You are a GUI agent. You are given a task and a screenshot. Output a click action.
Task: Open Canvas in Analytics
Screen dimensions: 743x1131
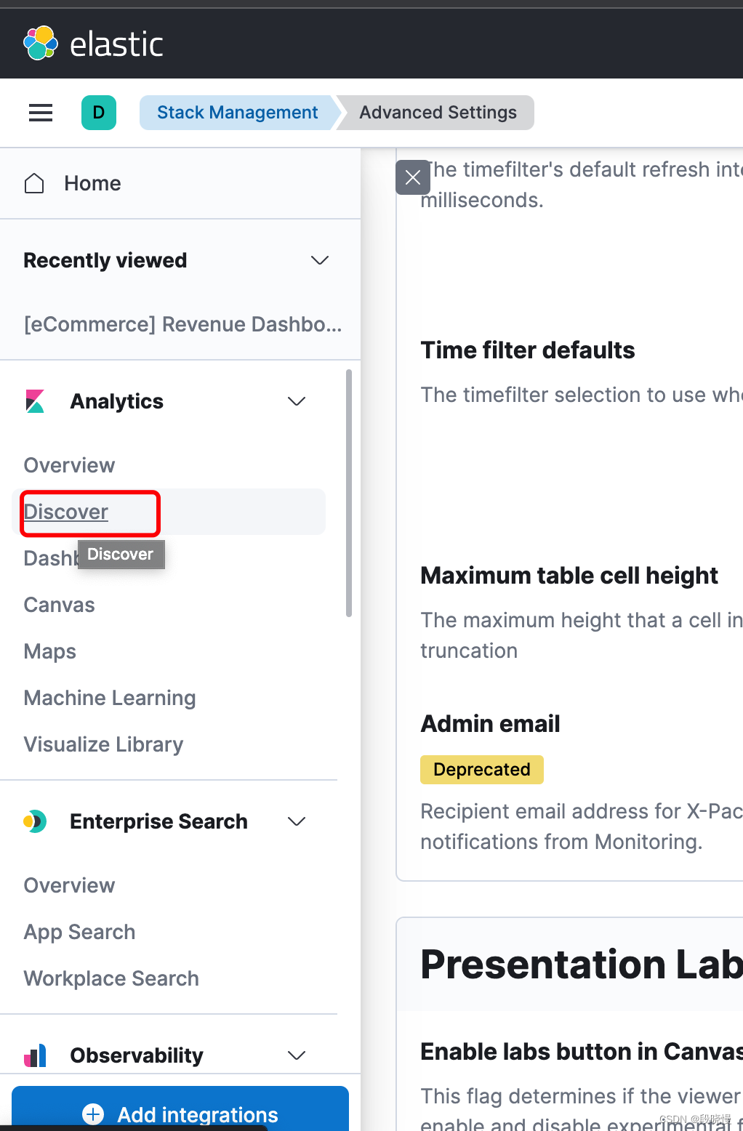[x=59, y=605]
